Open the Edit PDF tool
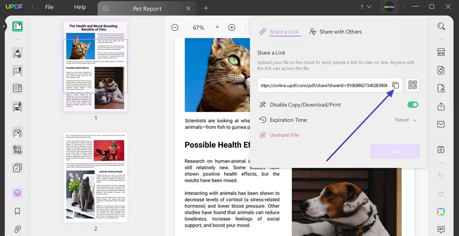Viewport: 459px width, 236px height. (x=17, y=71)
